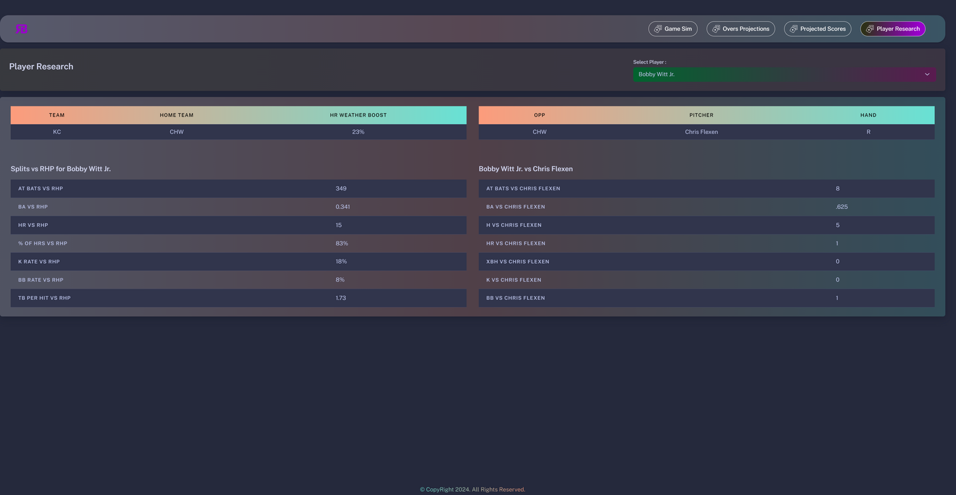Click the RB logo in header
The width and height of the screenshot is (956, 495).
tap(22, 29)
